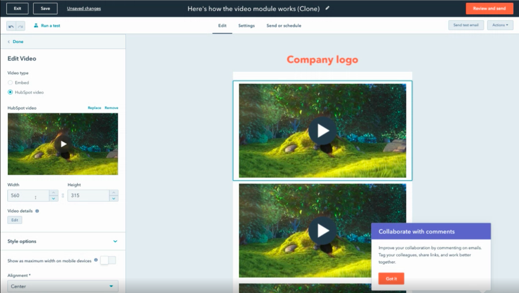
Task: Play the sidebar HubSpot video preview
Action: 63,144
